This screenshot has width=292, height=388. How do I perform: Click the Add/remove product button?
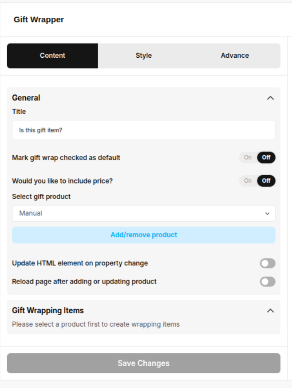[x=143, y=235]
